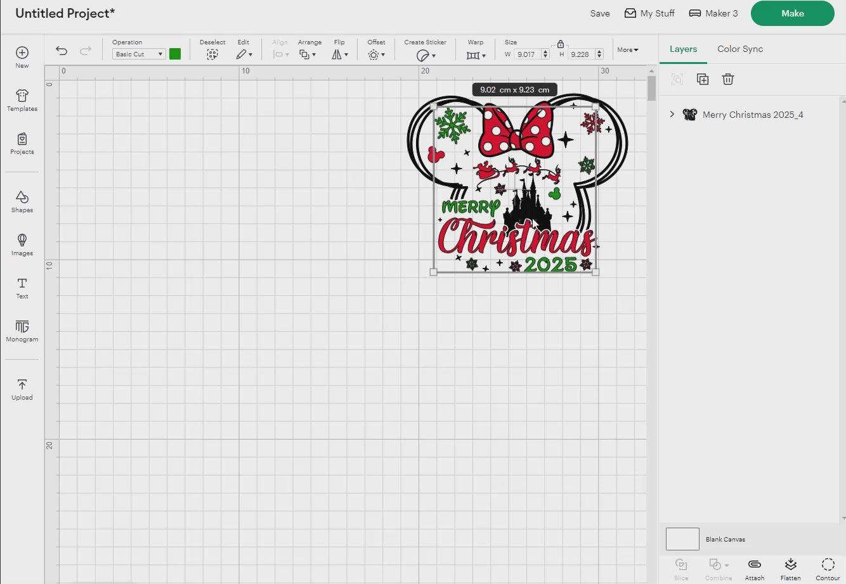
Task: Click the Merry Christmas layer thumbnail
Action: tap(690, 115)
